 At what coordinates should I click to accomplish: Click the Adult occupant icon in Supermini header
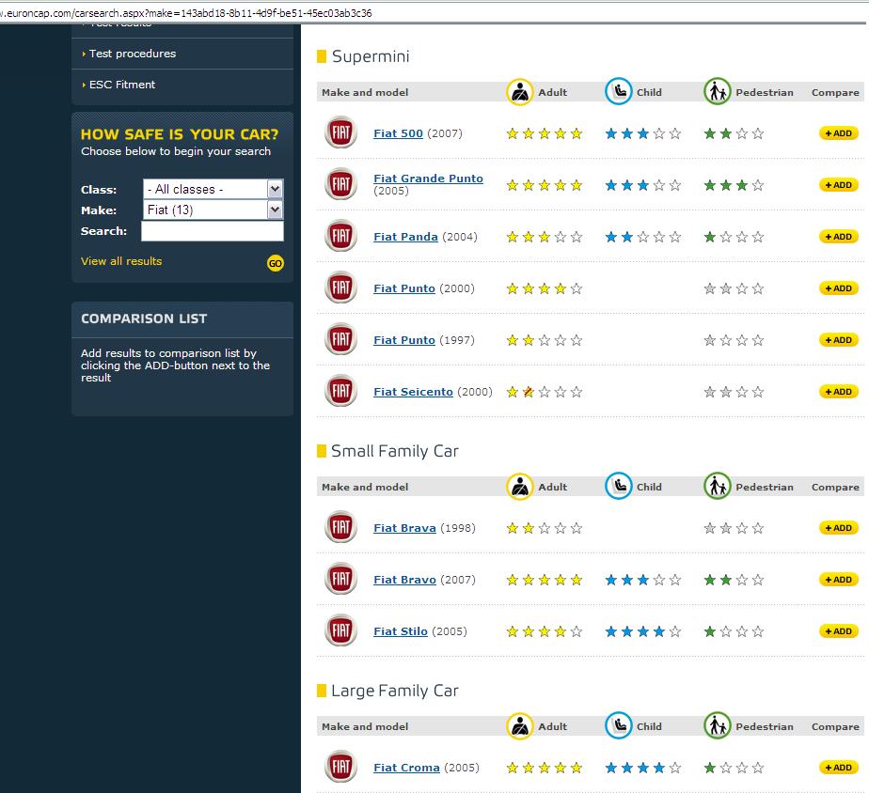519,92
